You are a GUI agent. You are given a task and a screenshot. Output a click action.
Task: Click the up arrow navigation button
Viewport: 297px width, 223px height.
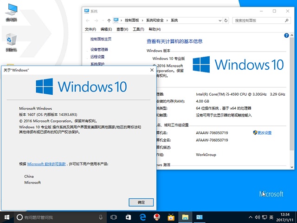[x=109, y=20]
